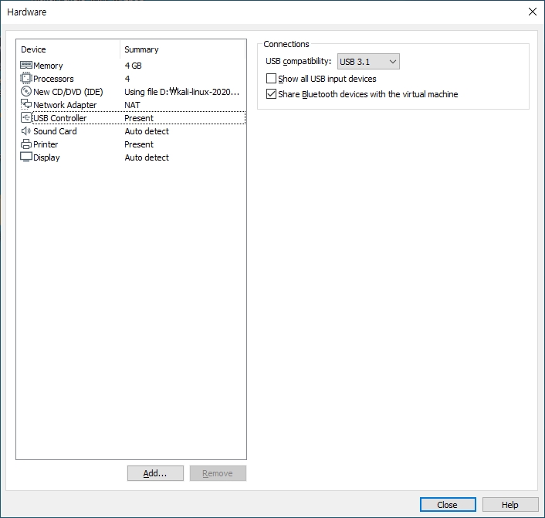Image resolution: width=545 pixels, height=518 pixels.
Task: Click the Processors chip icon
Action: click(26, 79)
